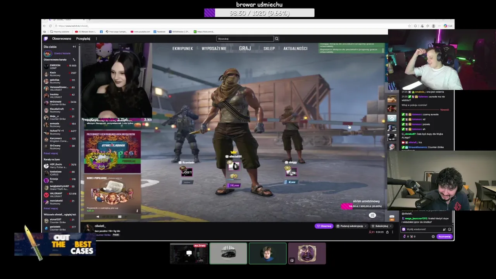
Task: Click the Twitch logo home icon
Action: [x=46, y=38]
